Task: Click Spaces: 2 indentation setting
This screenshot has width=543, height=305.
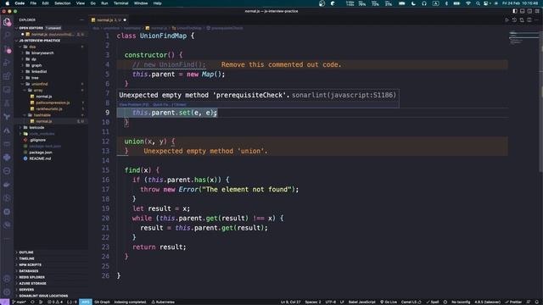Action: [x=313, y=302]
